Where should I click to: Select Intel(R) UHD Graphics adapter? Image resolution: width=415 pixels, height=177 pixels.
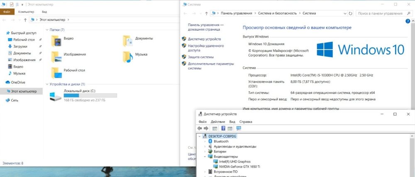pos(232,161)
